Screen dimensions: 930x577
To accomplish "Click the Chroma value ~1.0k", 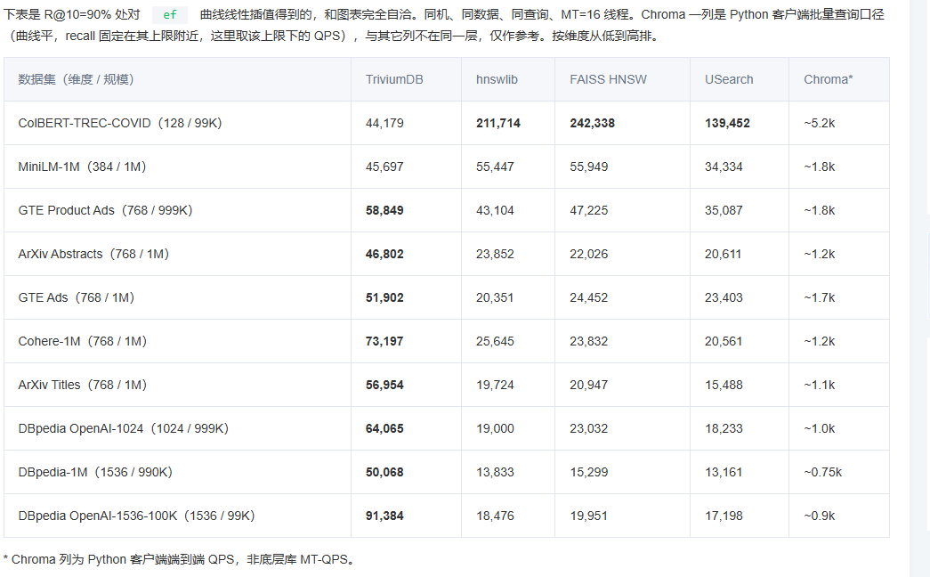I will [819, 428].
